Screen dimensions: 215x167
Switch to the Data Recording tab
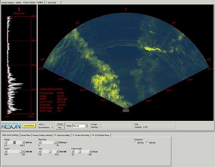point(63,135)
